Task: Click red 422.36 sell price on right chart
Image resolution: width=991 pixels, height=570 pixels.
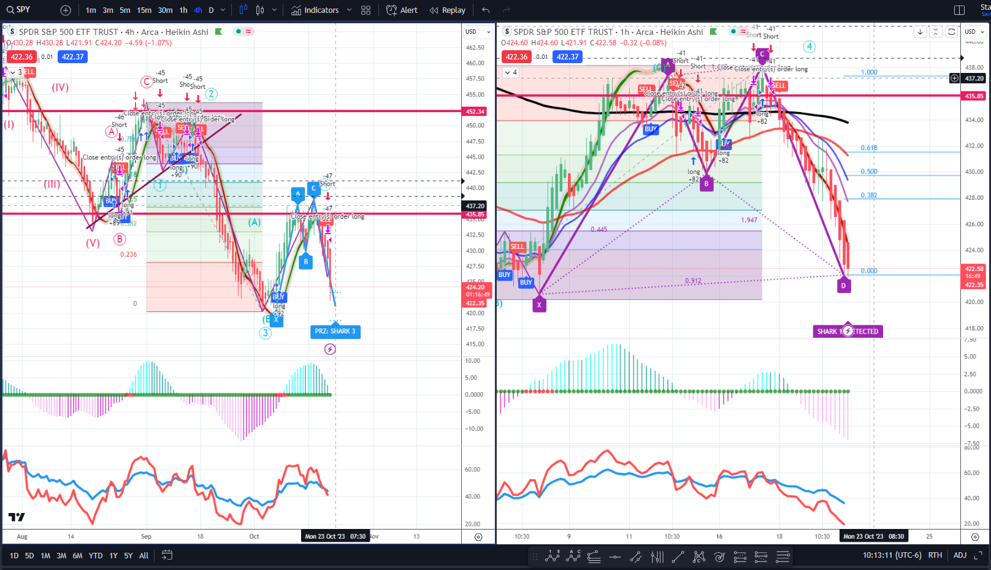Action: (x=516, y=57)
